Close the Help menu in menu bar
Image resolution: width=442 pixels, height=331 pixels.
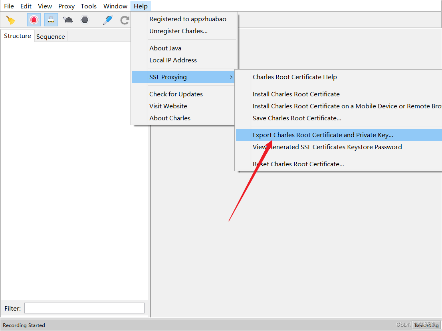(141, 6)
